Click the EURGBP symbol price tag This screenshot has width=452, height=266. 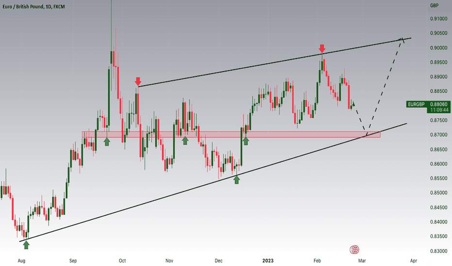pos(416,104)
